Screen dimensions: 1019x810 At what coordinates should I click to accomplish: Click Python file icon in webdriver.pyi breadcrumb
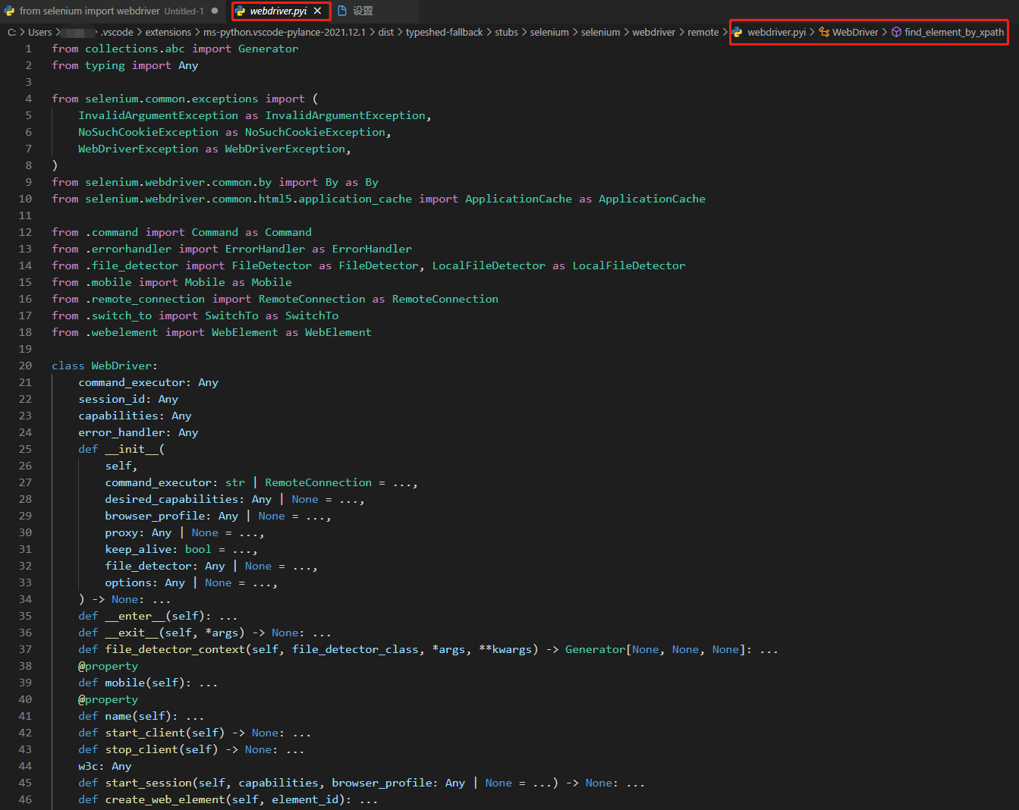(738, 32)
